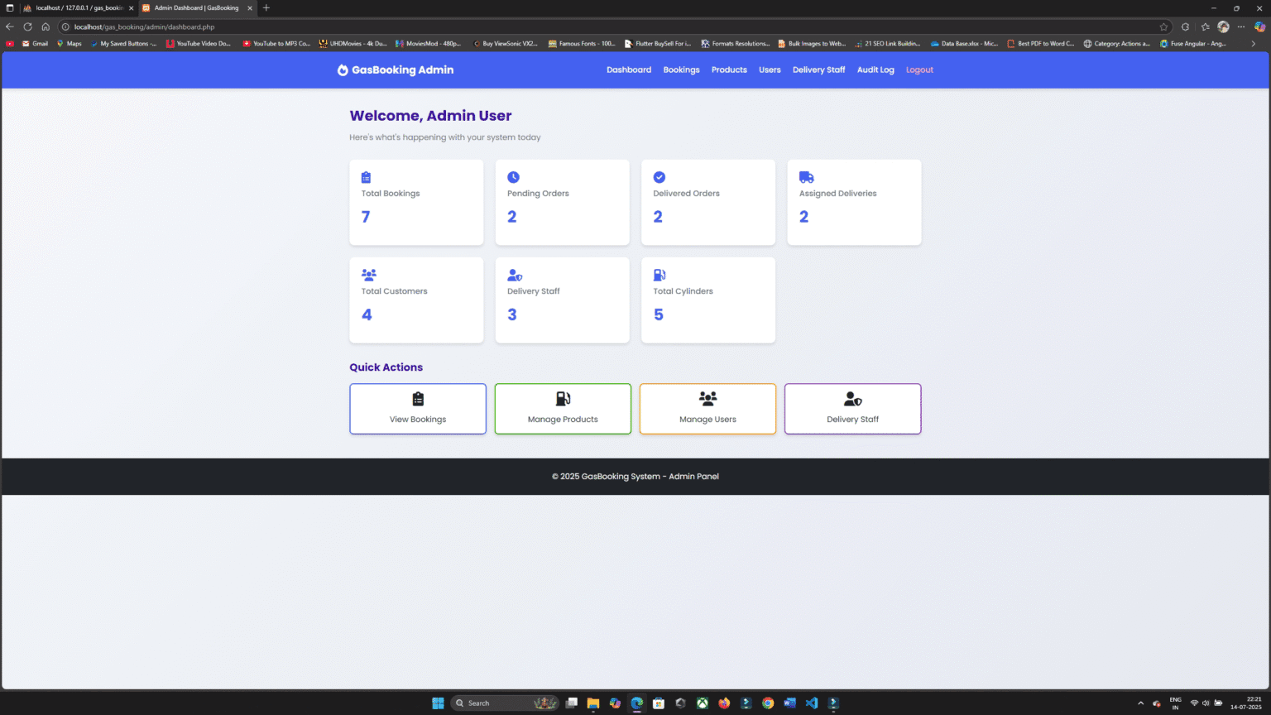1271x715 pixels.
Task: Click the Total Bookings clipboard icon
Action: coord(367,177)
